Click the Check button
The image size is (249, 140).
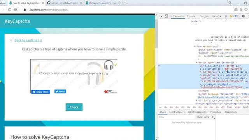(x=74, y=107)
